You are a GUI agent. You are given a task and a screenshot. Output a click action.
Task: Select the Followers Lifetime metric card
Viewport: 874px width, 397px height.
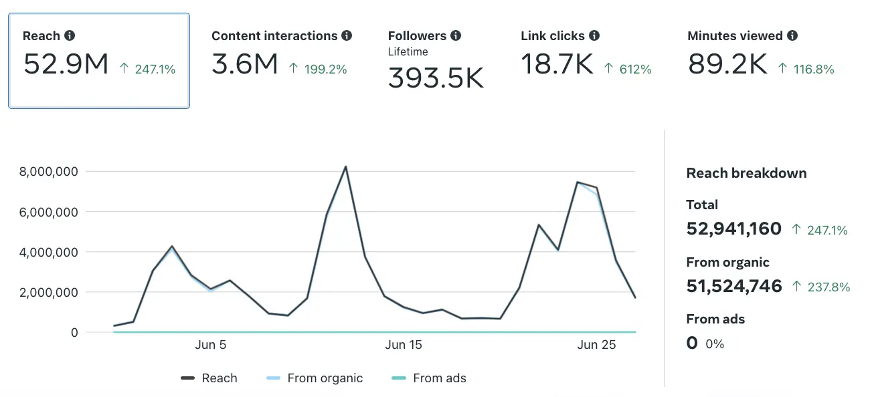coord(436,61)
